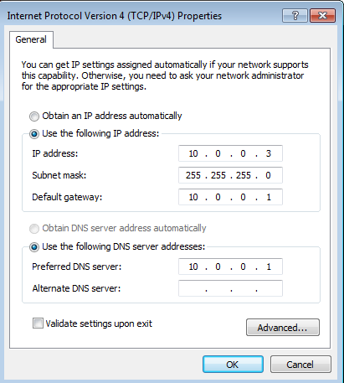Close the TCP/IPv4 Properties dialog
Screen dimensions: 344x383
click(322, 15)
